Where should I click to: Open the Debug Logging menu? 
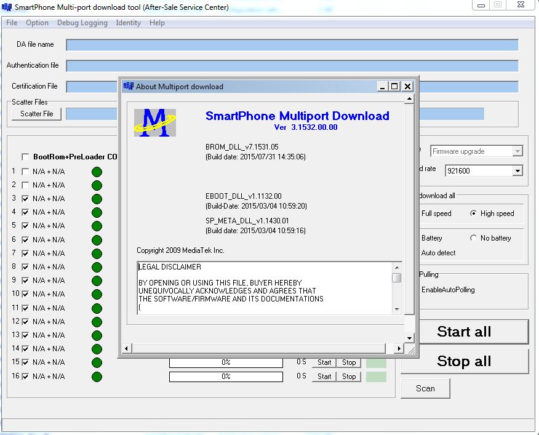tap(82, 23)
